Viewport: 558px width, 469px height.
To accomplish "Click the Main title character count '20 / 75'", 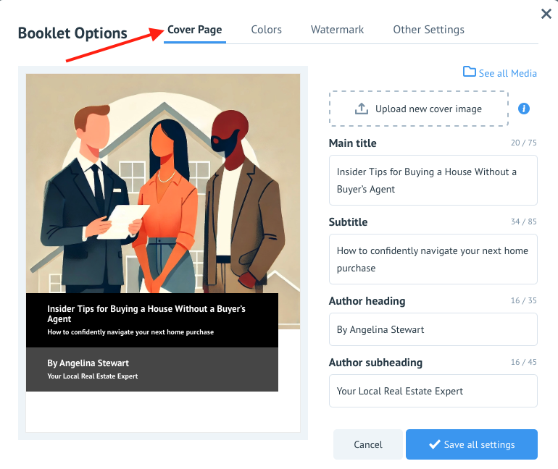I will (x=523, y=143).
